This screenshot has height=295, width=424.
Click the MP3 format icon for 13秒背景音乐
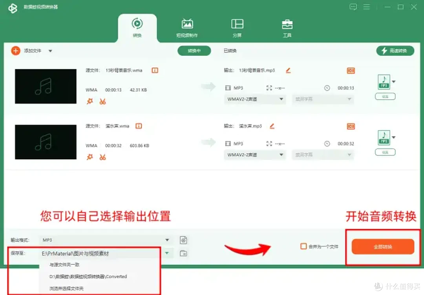(x=384, y=82)
